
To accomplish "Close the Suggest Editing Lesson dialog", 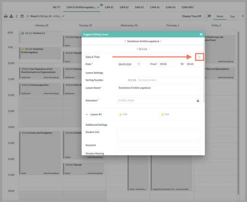I will 201,34.
